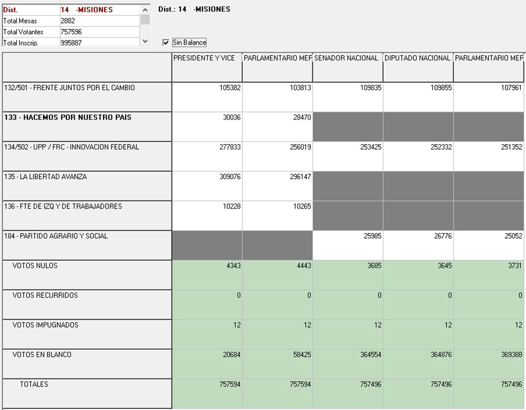Viewport: 526px width, 410px height.
Task: Click the scroll up arrow in summary list
Action: point(145,9)
